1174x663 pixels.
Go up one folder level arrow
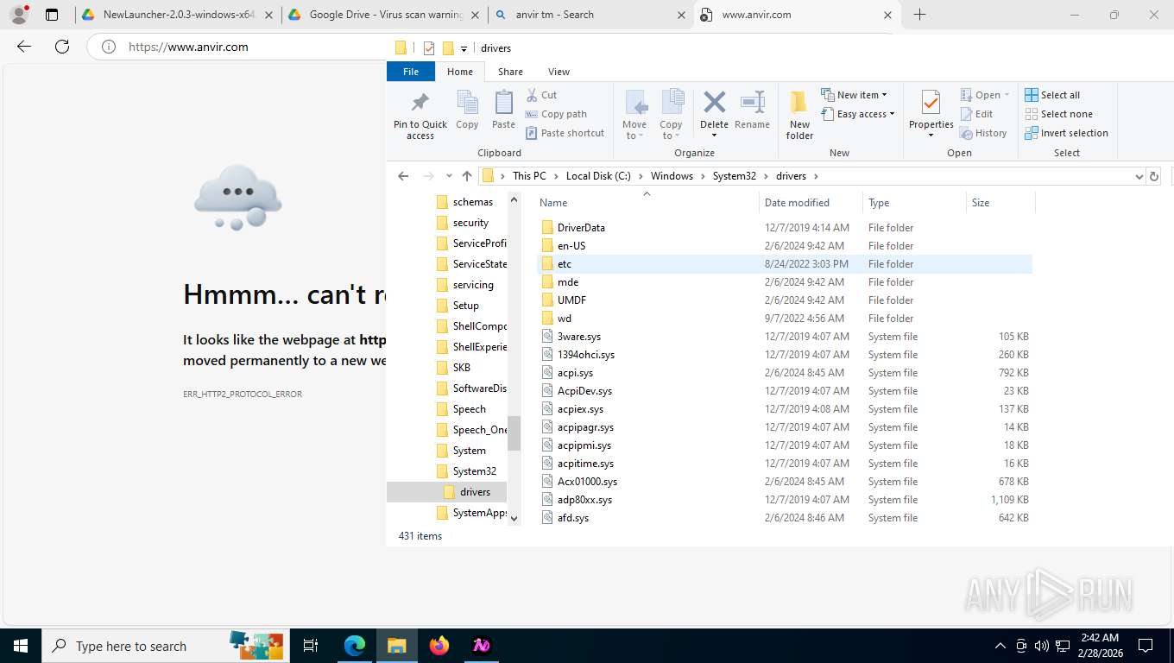tap(467, 176)
